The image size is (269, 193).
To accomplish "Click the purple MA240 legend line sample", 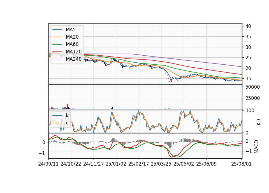I will pos(57,59).
